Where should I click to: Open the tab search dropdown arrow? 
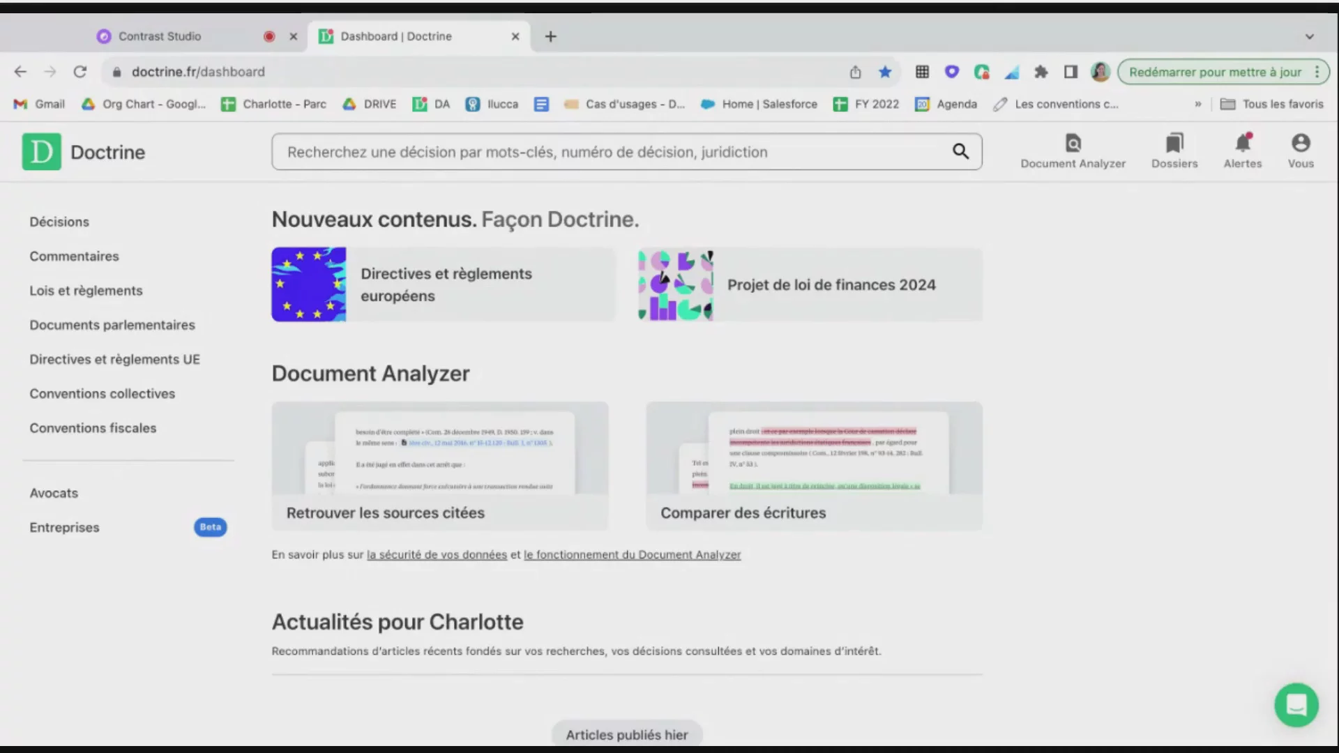[1309, 36]
